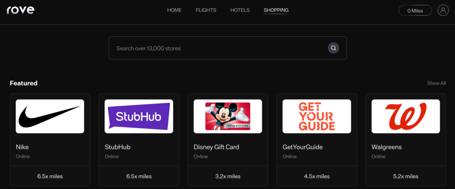Focus the store search field
The image size is (455, 189).
point(218,48)
